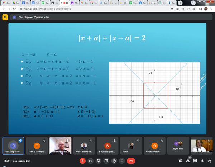The height and width of the screenshot is (167, 215).
Task: Open the meeting details info icon
Action: (x=180, y=161)
